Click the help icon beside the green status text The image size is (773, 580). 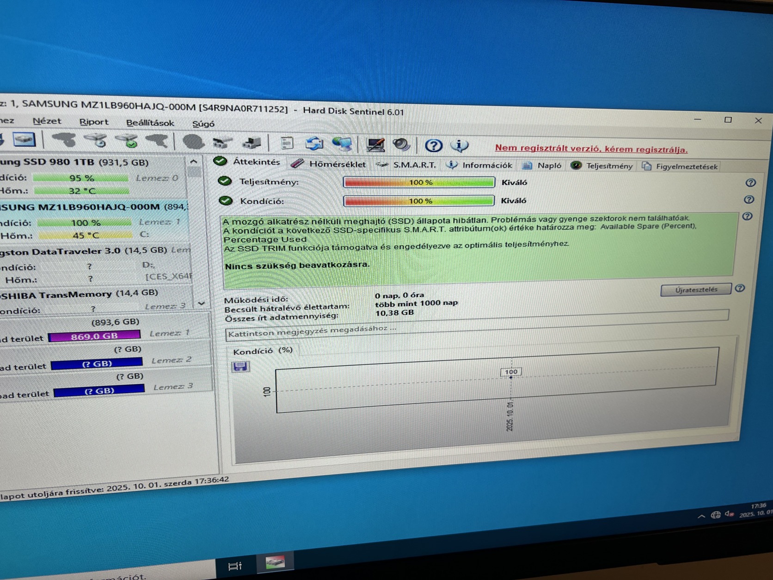747,216
